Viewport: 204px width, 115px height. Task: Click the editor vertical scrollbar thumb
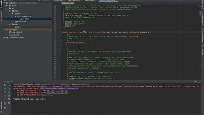(x=200, y=13)
